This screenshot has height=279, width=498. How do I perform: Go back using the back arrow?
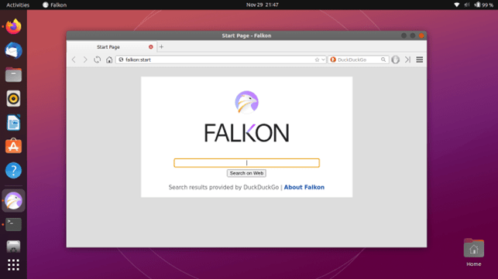click(74, 60)
